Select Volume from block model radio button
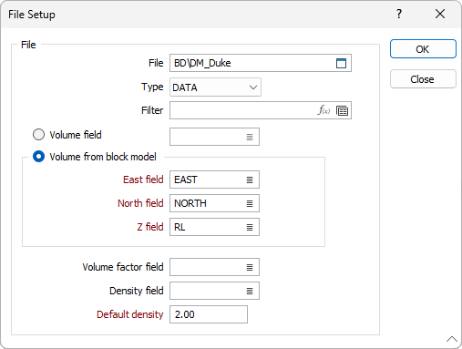Screen dimensions: 462x349 38,157
